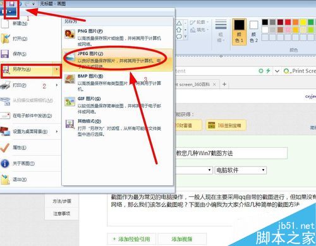316x246 pixels.
Task: Click 从扫描仪或照相机(M) entry
Action: [30, 100]
